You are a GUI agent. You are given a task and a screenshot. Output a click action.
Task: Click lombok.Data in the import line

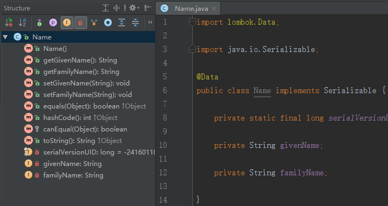252,22
